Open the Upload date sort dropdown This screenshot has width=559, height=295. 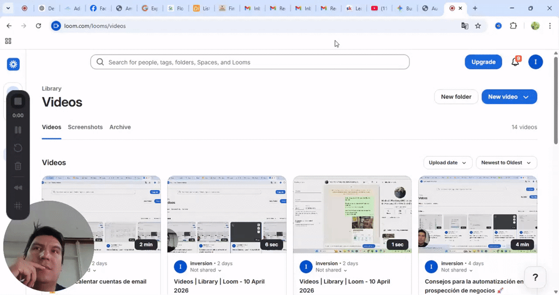pos(448,163)
